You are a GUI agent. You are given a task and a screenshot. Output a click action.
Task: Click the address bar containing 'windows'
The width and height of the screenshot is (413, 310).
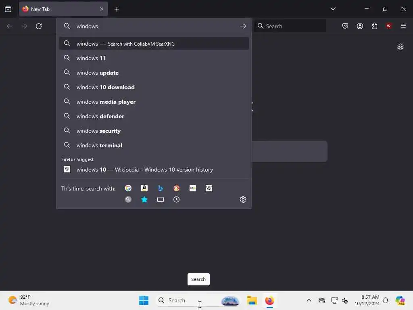tap(154, 26)
